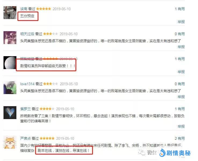This screenshot has height=161, width=198.
Task: Open username 该南 profile link
Action: click(x=24, y=9)
